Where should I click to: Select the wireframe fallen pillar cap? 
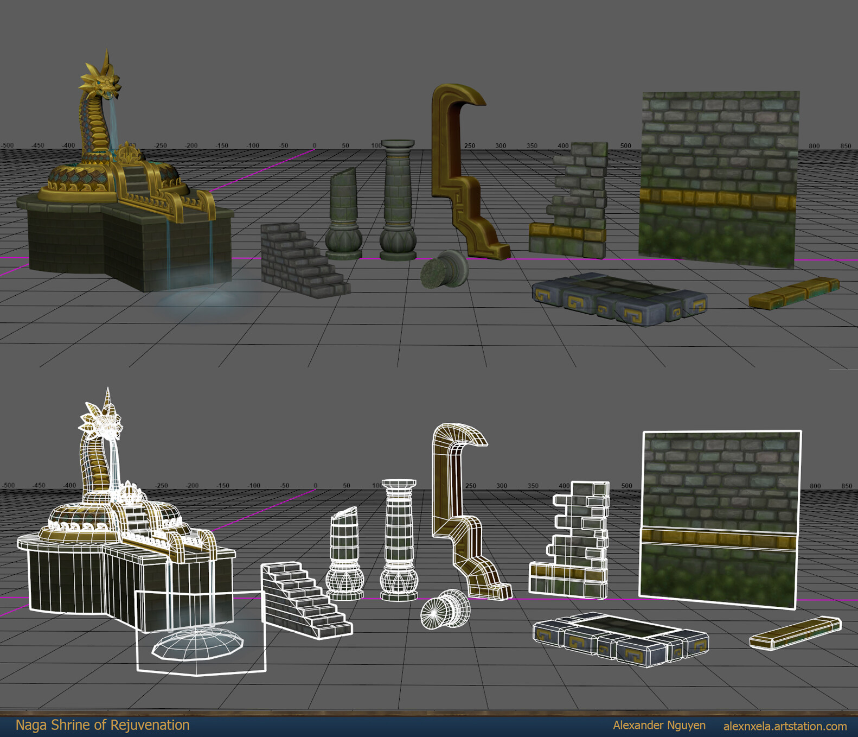(445, 609)
